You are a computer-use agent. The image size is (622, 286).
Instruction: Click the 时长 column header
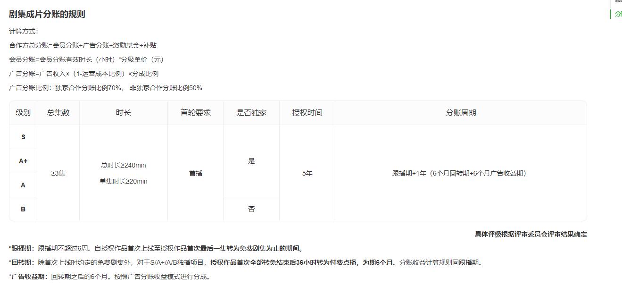pos(124,112)
